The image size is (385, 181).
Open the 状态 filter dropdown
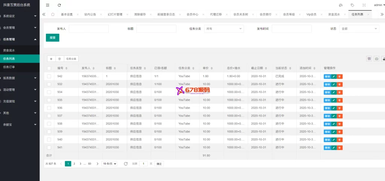coord(359,28)
